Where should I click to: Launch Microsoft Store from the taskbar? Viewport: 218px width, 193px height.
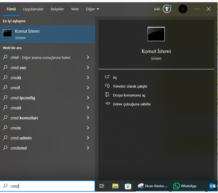point(128,186)
